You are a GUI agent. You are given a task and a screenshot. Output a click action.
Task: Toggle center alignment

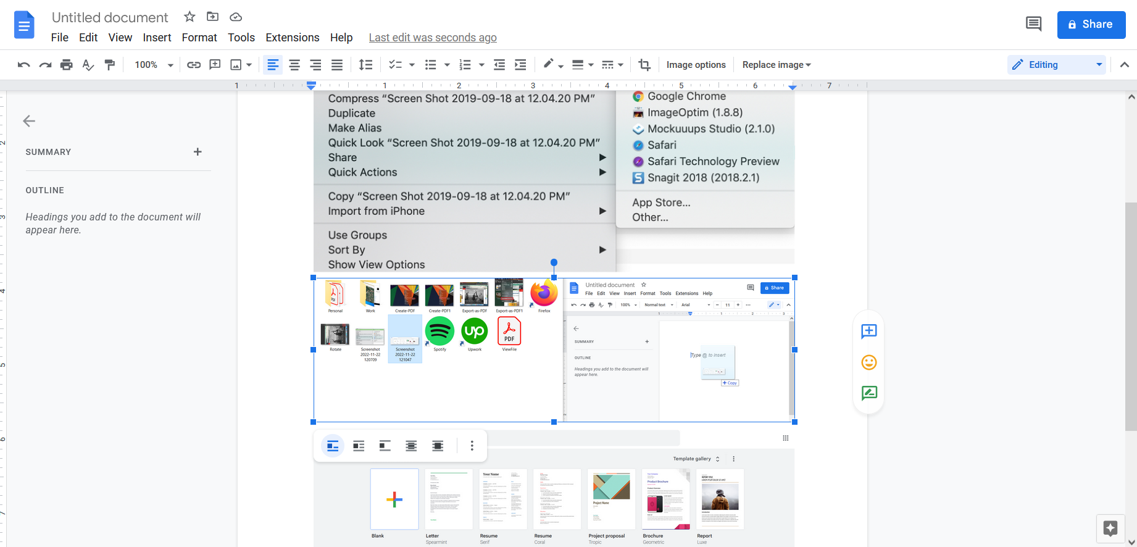coord(294,65)
